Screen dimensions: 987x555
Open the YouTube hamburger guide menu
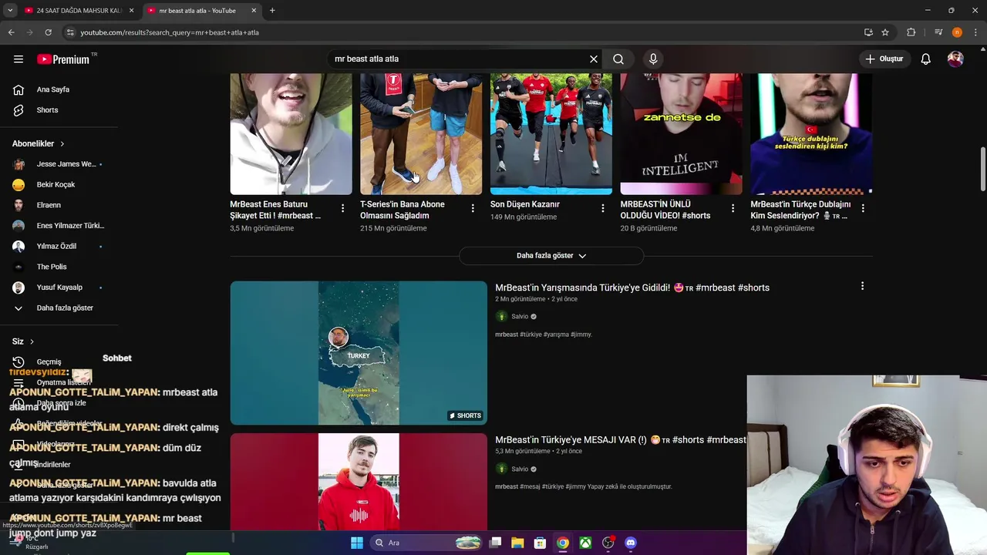click(x=19, y=59)
